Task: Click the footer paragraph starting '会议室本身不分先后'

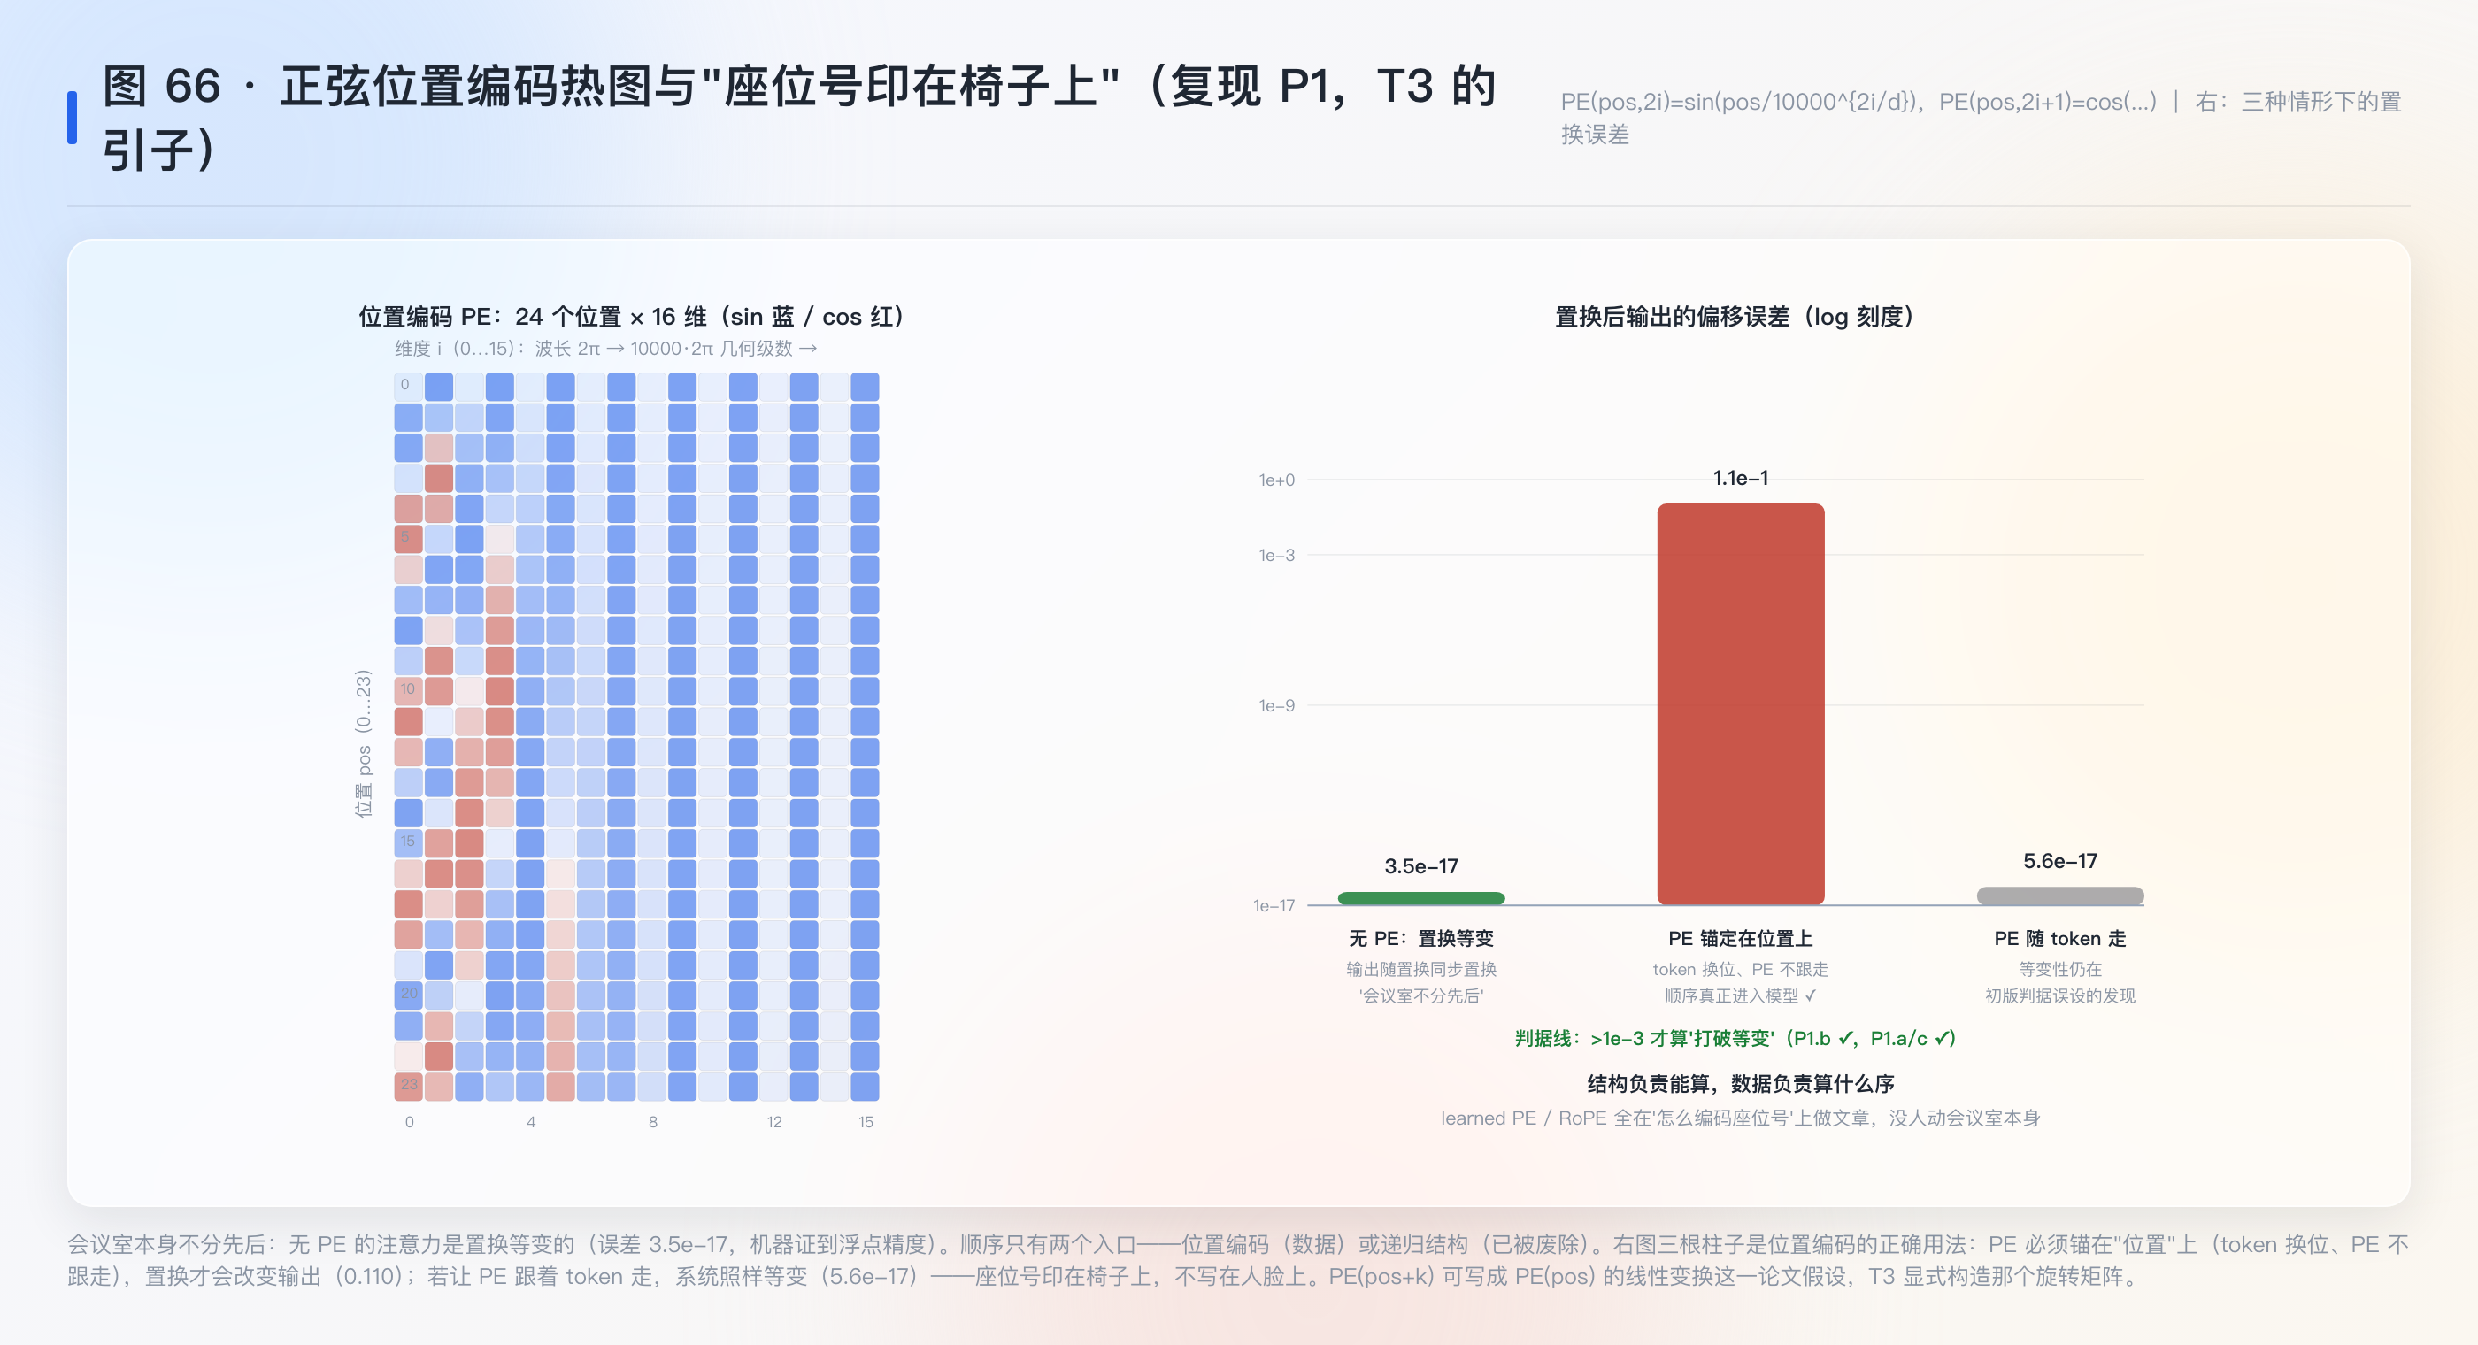Action: click(x=1238, y=1260)
